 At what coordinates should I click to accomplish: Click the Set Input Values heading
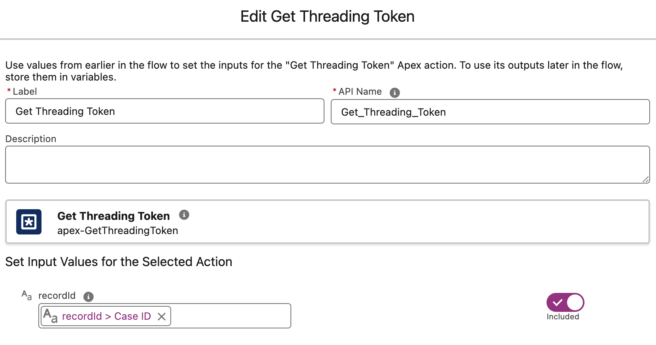coord(119,262)
